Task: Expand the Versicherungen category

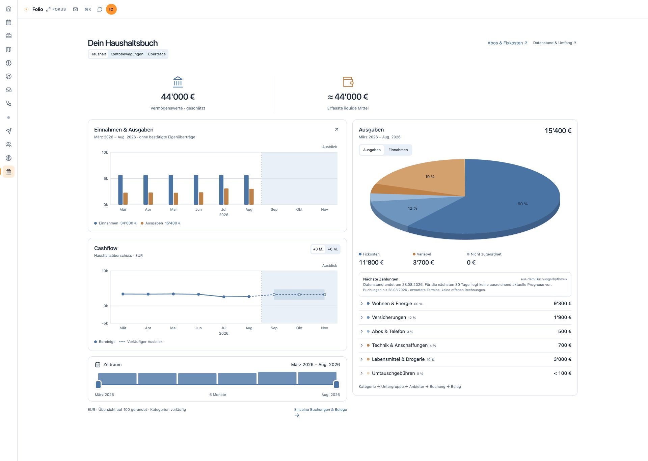Action: (465, 317)
